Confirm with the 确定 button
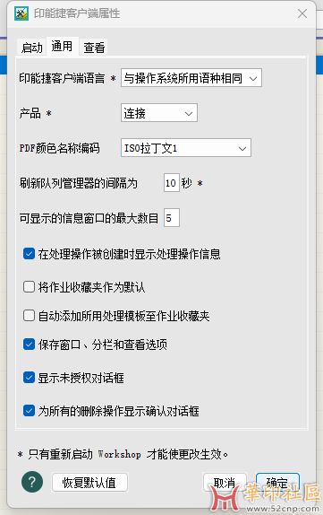Viewport: 323px width, 515px height. [277, 483]
